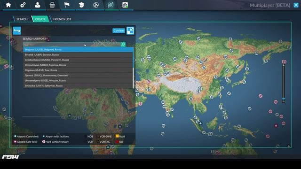Open the FRIENDS LIST tab
Viewport: 301px width, 169px height.
point(62,19)
